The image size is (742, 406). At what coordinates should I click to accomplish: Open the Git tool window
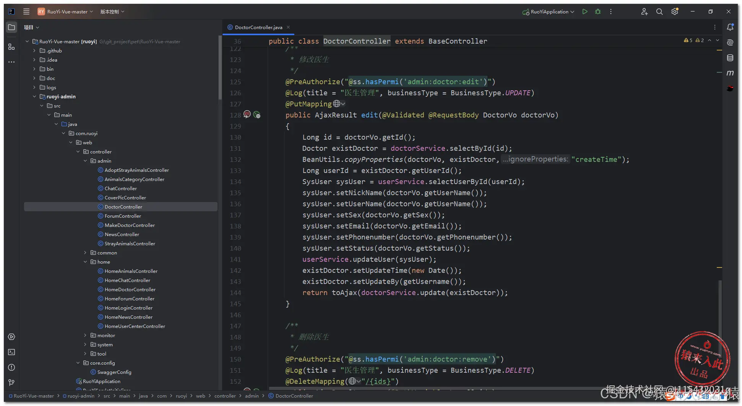click(x=11, y=382)
